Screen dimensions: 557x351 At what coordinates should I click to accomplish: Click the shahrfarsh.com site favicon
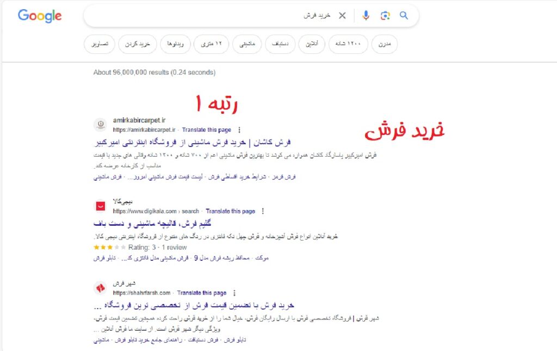pyautogui.click(x=101, y=288)
